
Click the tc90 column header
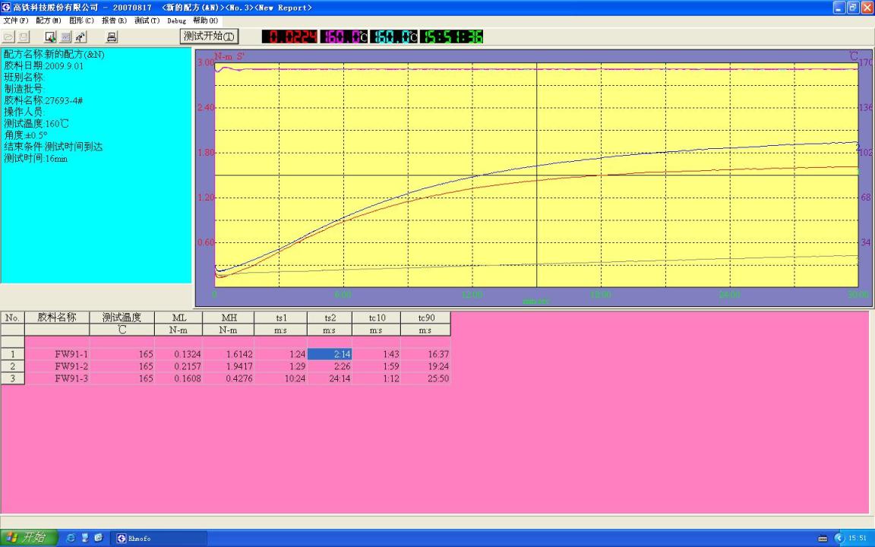click(425, 318)
